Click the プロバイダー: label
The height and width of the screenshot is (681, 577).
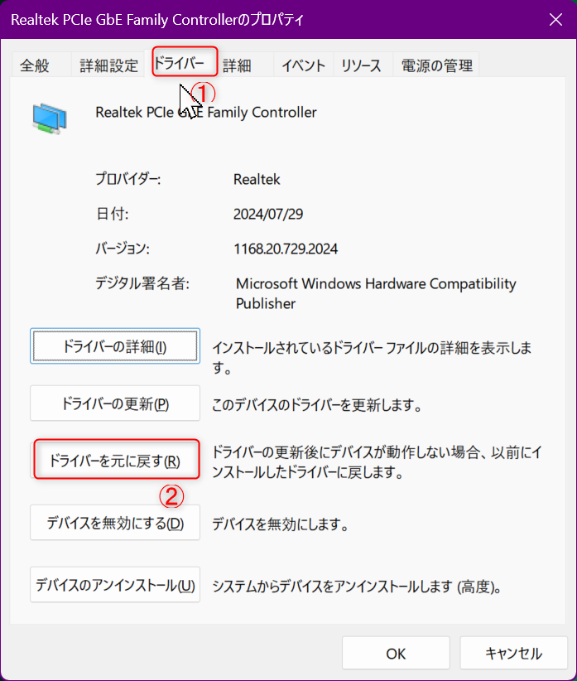click(128, 179)
